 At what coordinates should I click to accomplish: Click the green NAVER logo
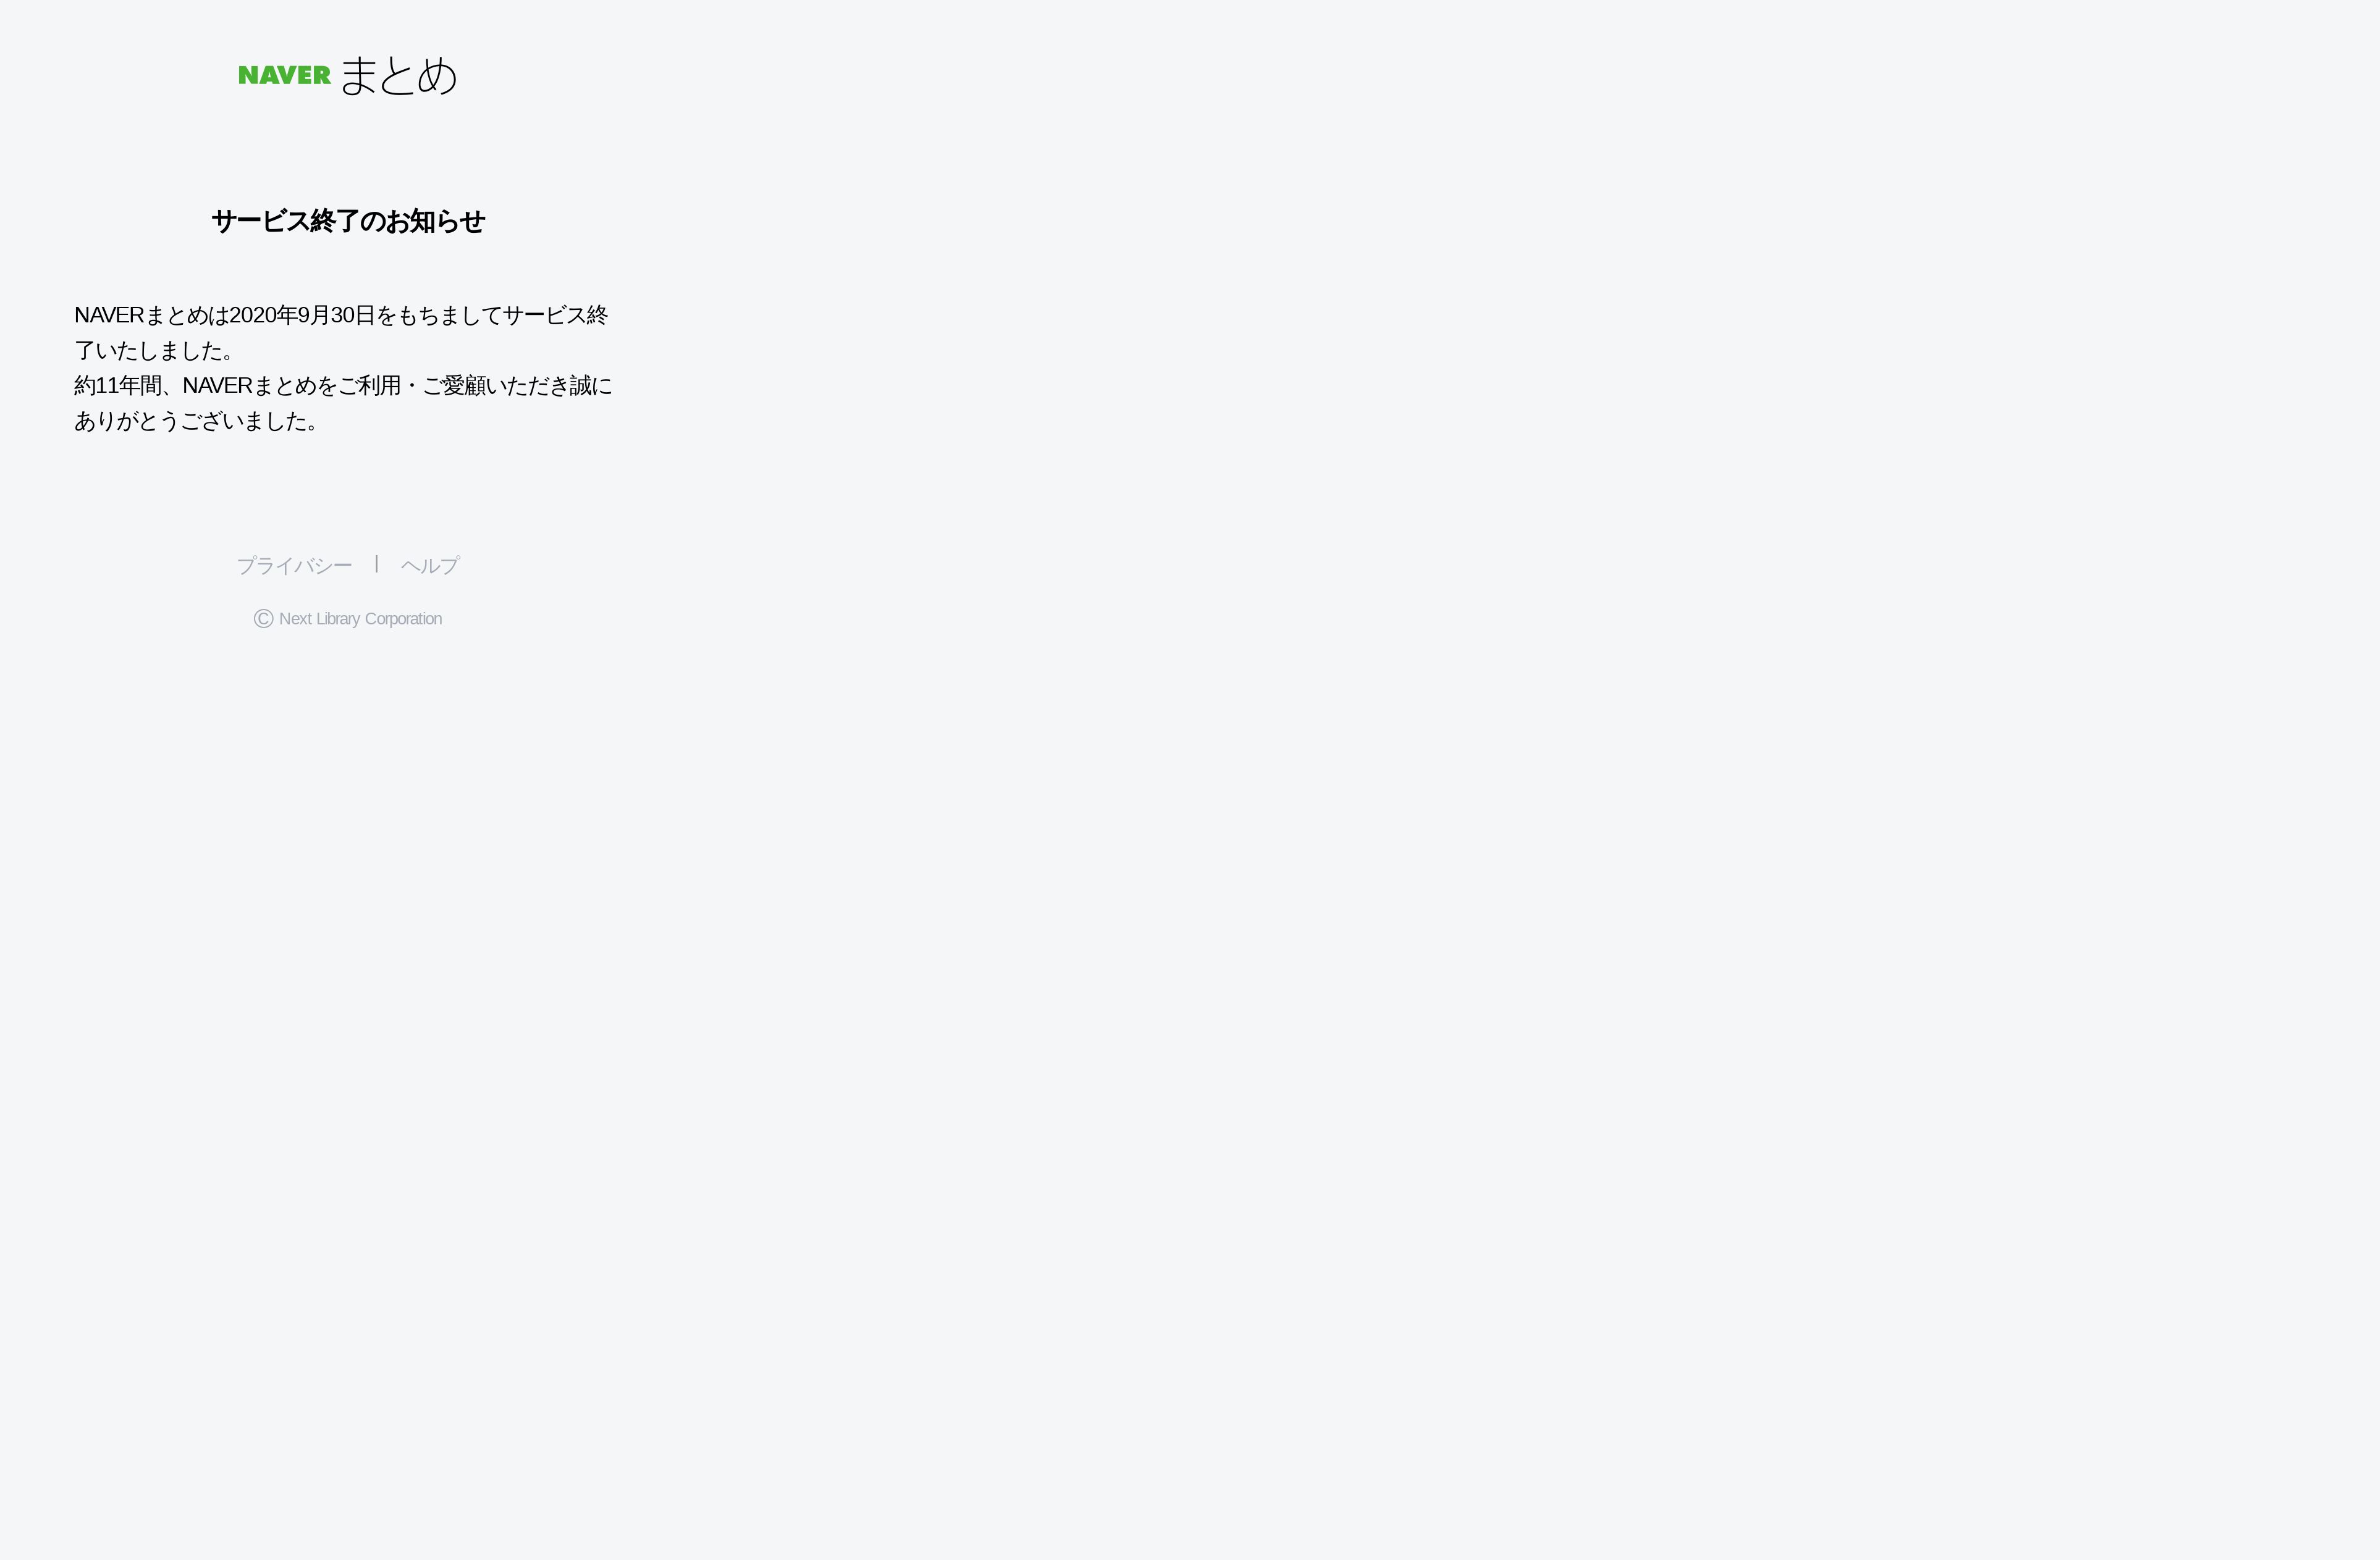(284, 76)
